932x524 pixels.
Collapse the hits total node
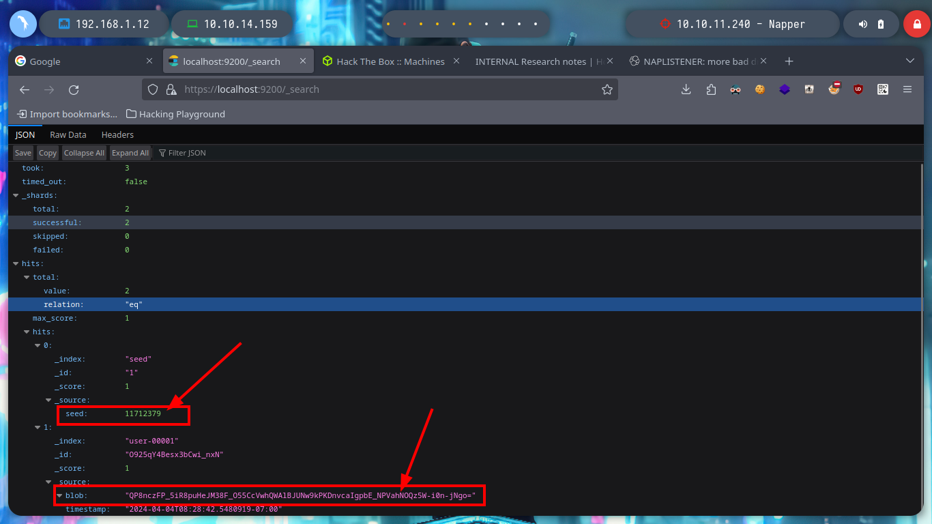27,277
